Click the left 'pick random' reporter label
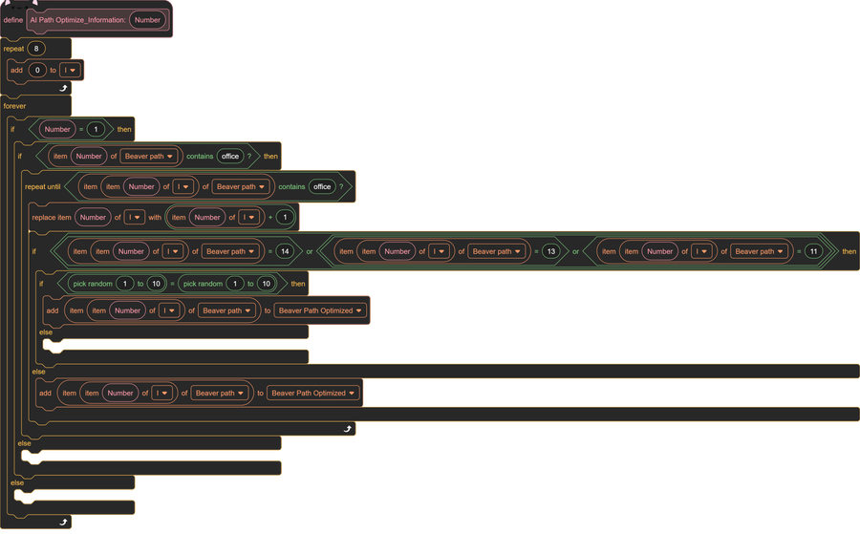This screenshot has width=860, height=534. [93, 284]
